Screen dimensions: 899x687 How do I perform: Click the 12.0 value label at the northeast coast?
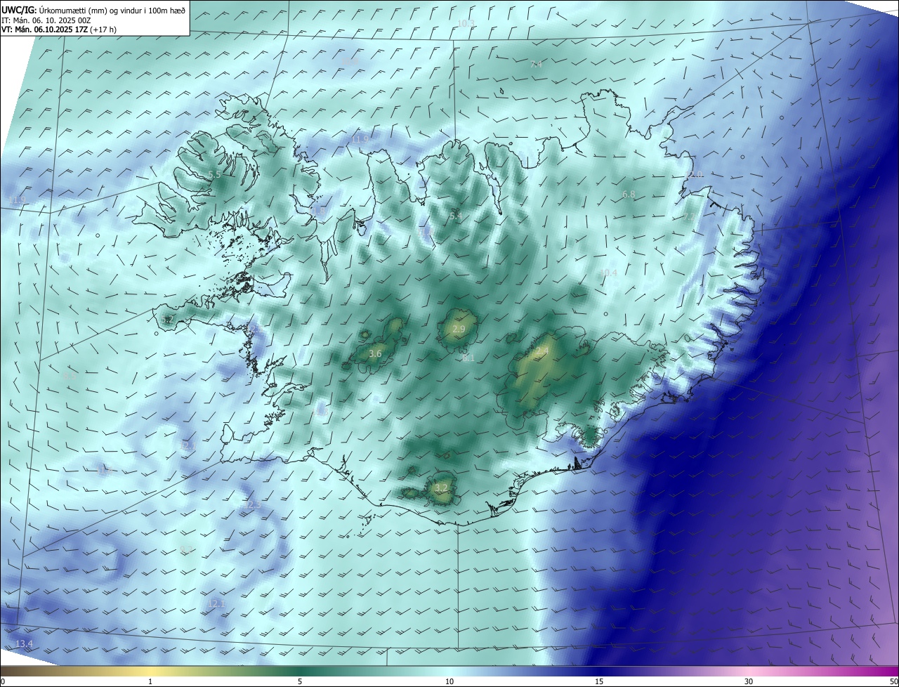695,175
